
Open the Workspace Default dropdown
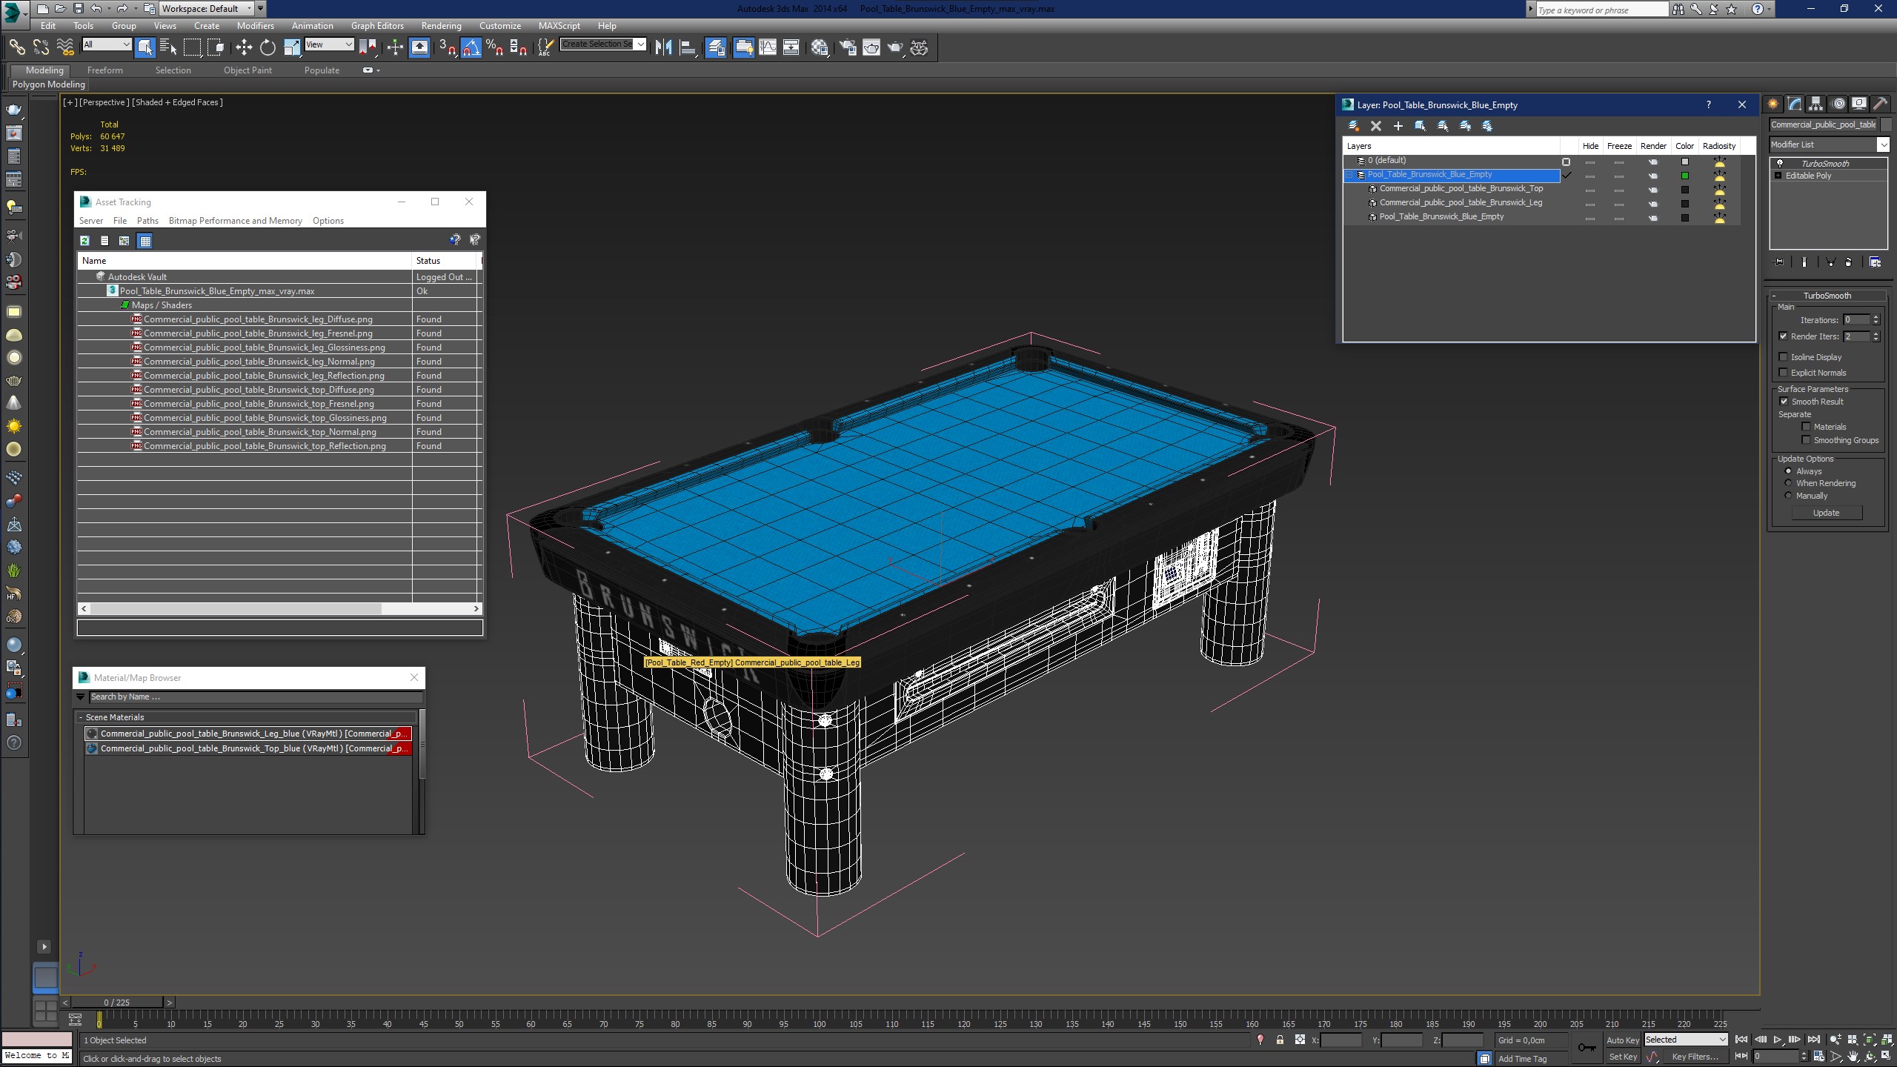tap(207, 8)
